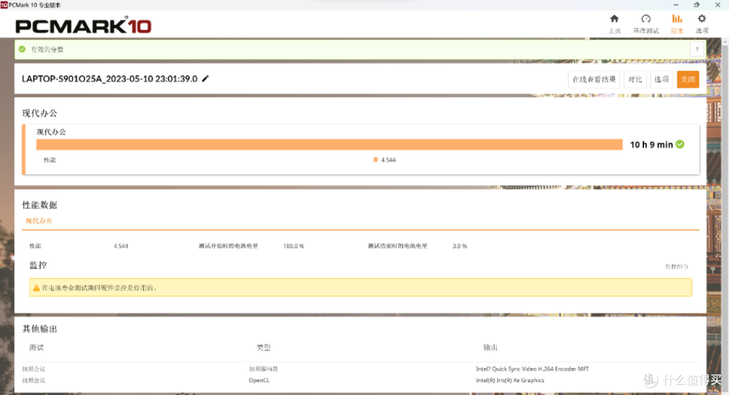The width and height of the screenshot is (729, 395).
Task: Click the vertical scrollbar up arrow
Action: pyautogui.click(x=725, y=41)
